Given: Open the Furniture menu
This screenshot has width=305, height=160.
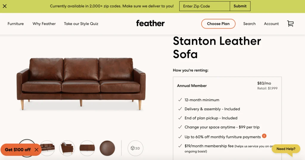Looking at the screenshot, I should [x=16, y=24].
